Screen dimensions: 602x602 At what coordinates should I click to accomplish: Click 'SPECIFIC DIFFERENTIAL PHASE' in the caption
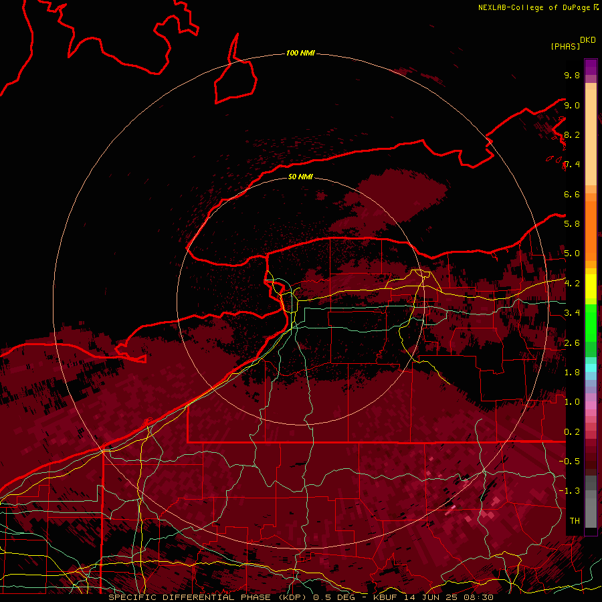[x=190, y=597]
